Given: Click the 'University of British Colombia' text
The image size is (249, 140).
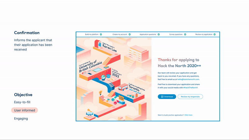Looking at the screenshot, I should point(90,66).
